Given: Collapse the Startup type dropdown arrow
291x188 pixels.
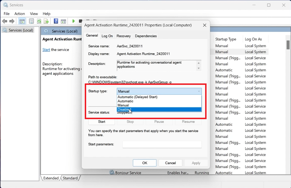Looking at the screenshot, I should click(x=199, y=91).
